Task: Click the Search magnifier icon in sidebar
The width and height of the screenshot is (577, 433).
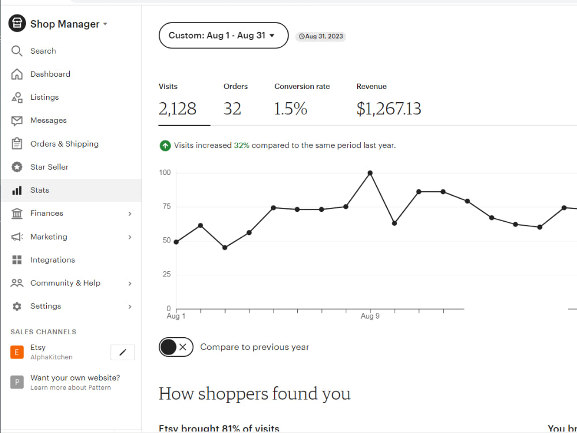Action: 17,51
